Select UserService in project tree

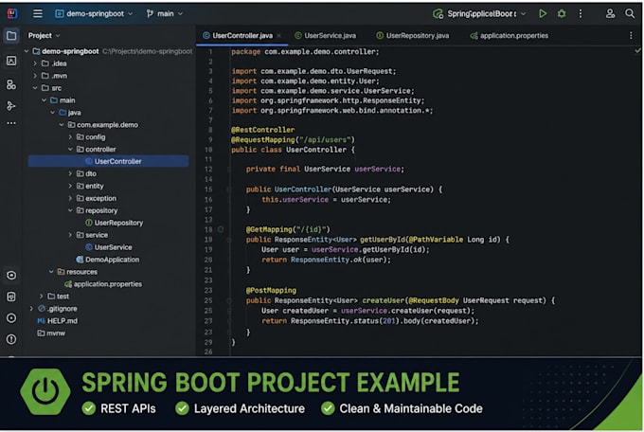click(x=108, y=247)
